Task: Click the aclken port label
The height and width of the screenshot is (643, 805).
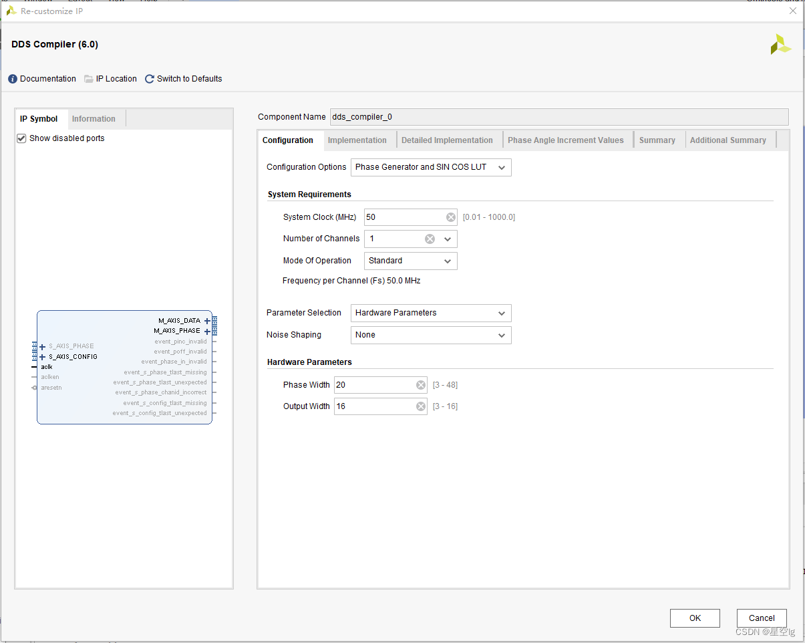Action: click(50, 377)
